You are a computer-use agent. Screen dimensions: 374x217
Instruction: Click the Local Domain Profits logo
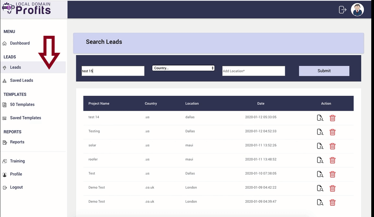[26, 8]
